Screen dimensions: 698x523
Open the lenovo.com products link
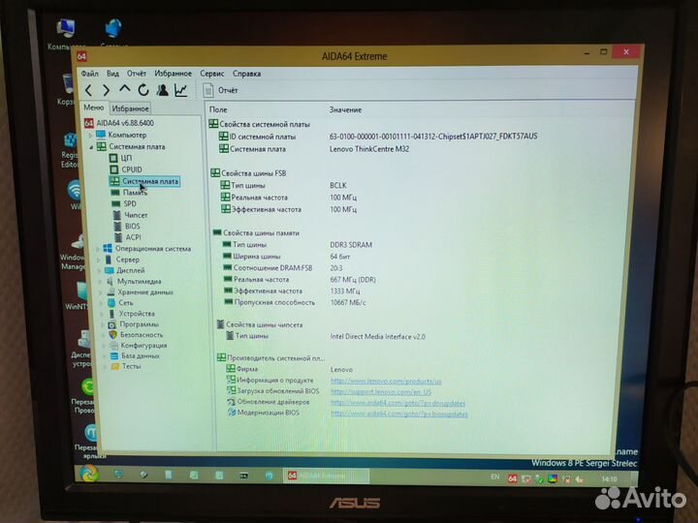coord(386,382)
